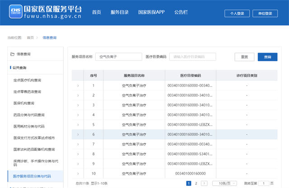The height and width of the screenshot is (188, 289).
Task: Click the 序号 column header
Action: 93,76
